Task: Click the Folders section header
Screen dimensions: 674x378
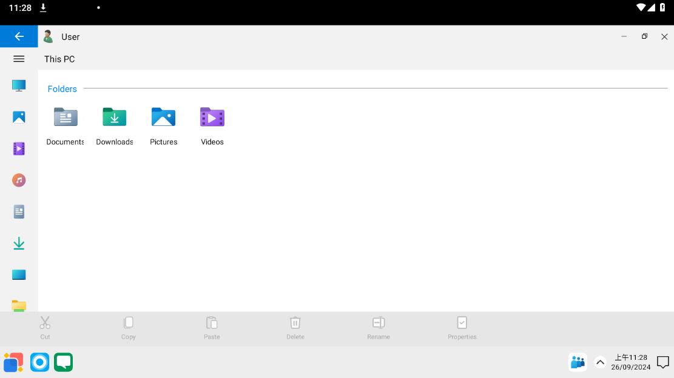Action: point(62,89)
